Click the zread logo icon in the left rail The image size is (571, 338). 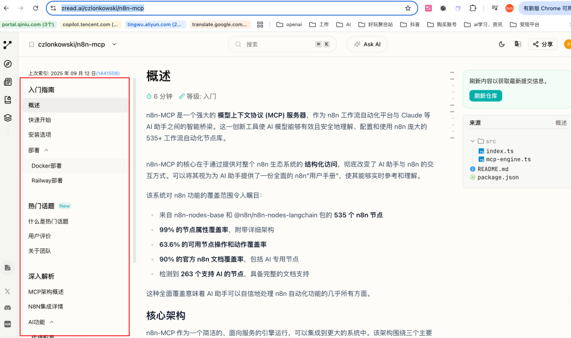8,45
